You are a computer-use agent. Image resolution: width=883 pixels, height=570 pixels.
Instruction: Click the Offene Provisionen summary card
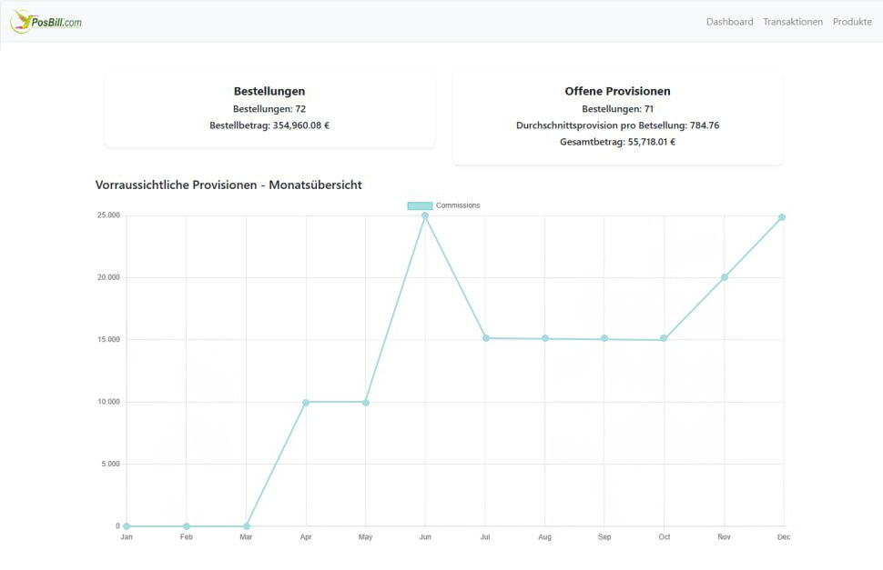617,118
